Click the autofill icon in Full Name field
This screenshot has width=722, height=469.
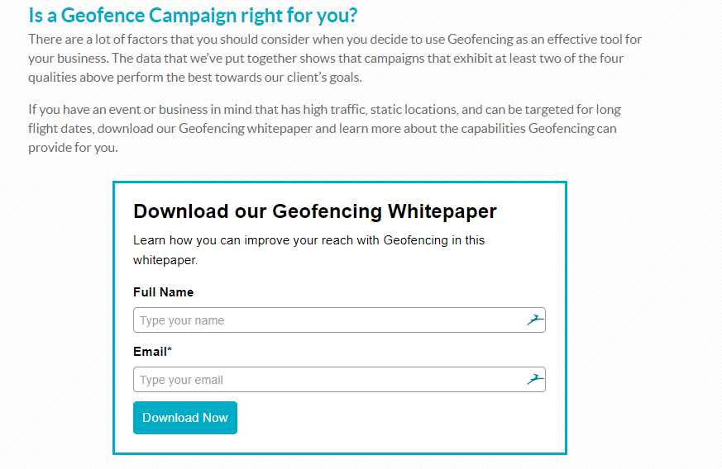pyautogui.click(x=536, y=320)
